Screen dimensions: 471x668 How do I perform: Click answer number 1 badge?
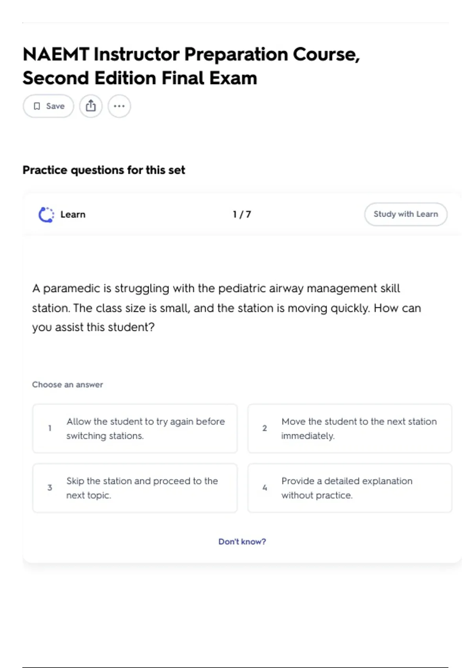(50, 428)
